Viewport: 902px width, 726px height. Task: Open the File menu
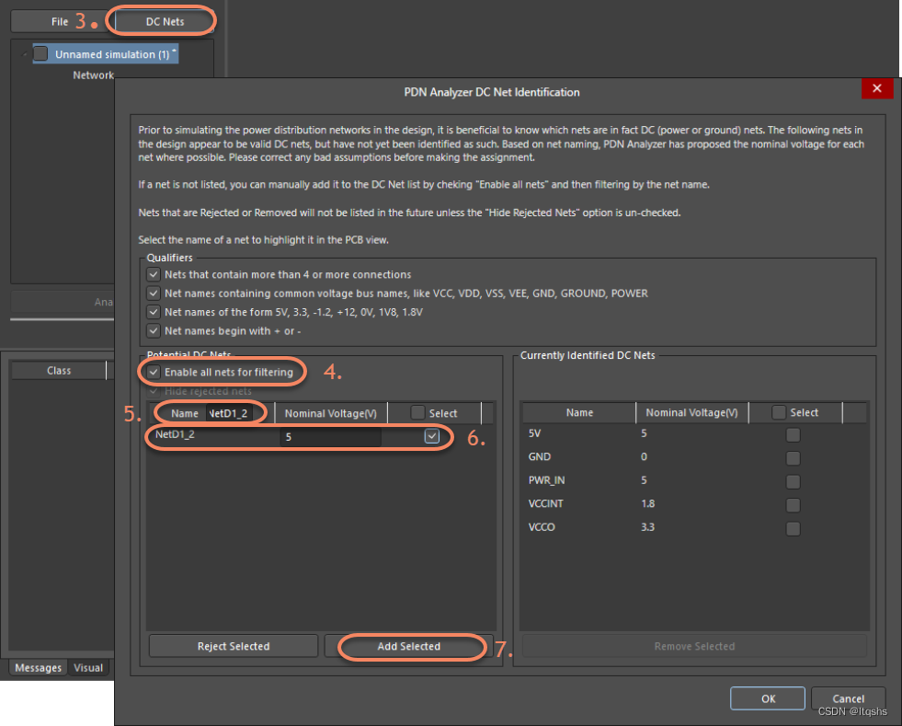(59, 22)
